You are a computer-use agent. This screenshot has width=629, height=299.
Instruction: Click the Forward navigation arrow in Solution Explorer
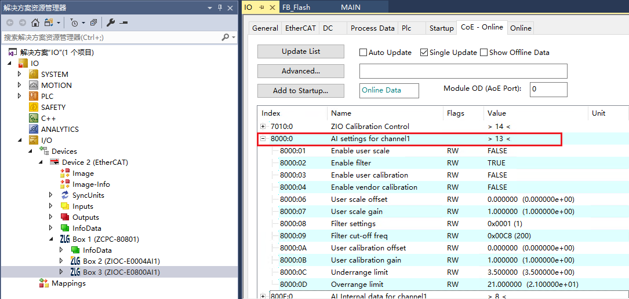23,23
